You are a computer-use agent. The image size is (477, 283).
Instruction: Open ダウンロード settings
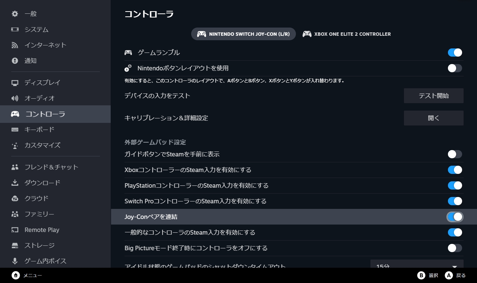tap(55, 183)
